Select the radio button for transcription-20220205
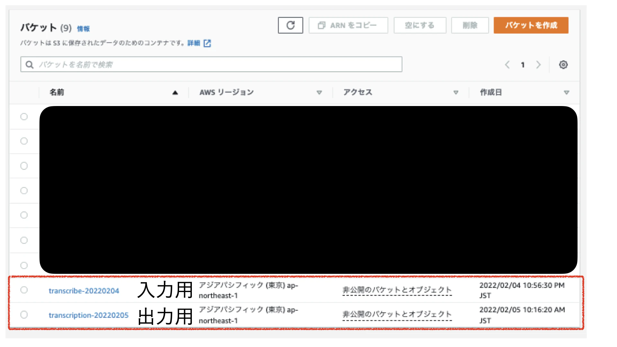Viewport: 617px width, 347px height. coord(24,315)
